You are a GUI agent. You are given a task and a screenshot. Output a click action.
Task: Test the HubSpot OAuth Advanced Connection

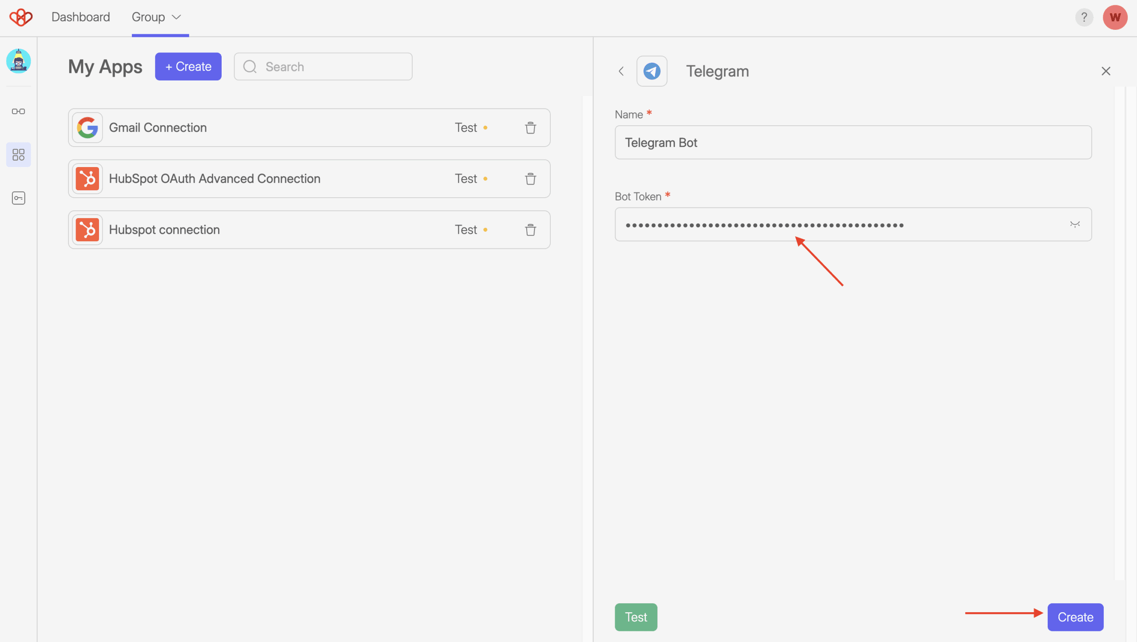point(466,179)
